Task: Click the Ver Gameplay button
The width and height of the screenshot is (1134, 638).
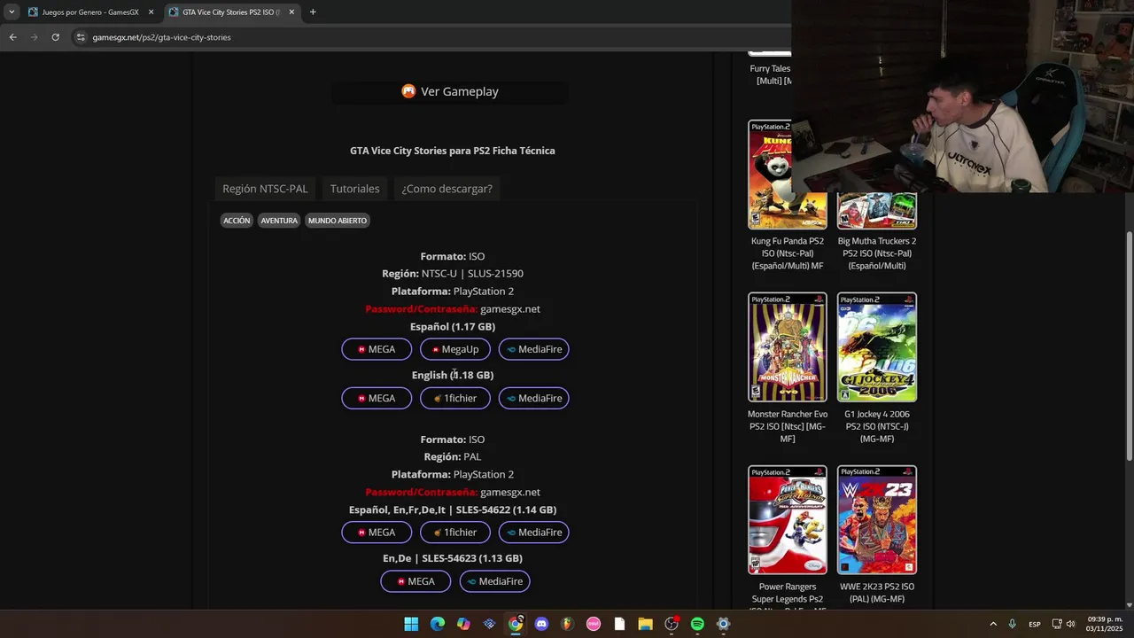Action: coord(450,91)
